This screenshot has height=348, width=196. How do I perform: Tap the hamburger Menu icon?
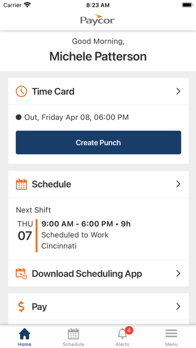click(171, 333)
